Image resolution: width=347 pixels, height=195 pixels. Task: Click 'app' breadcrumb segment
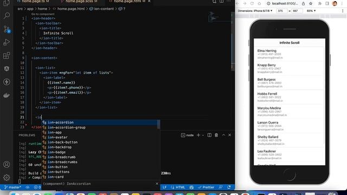click(x=30, y=9)
